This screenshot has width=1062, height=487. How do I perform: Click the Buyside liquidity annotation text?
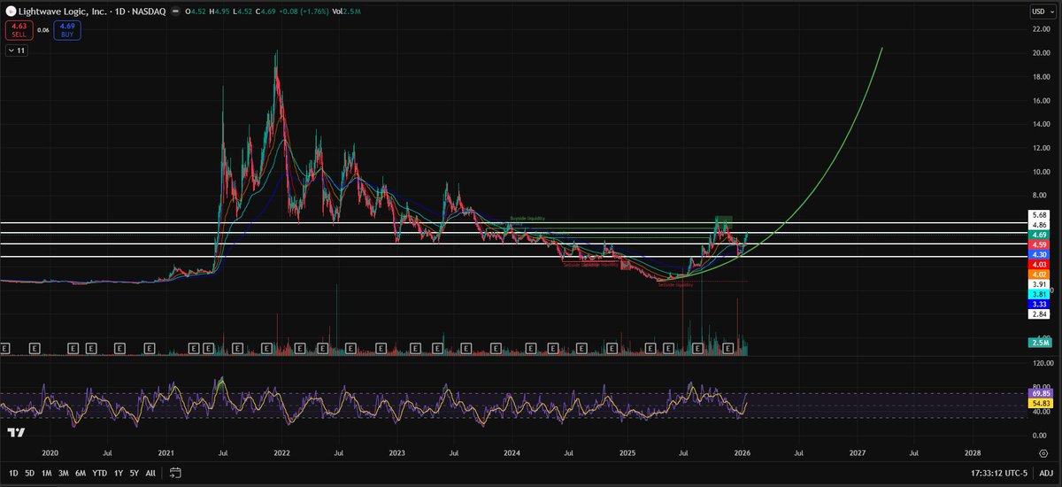[527, 218]
